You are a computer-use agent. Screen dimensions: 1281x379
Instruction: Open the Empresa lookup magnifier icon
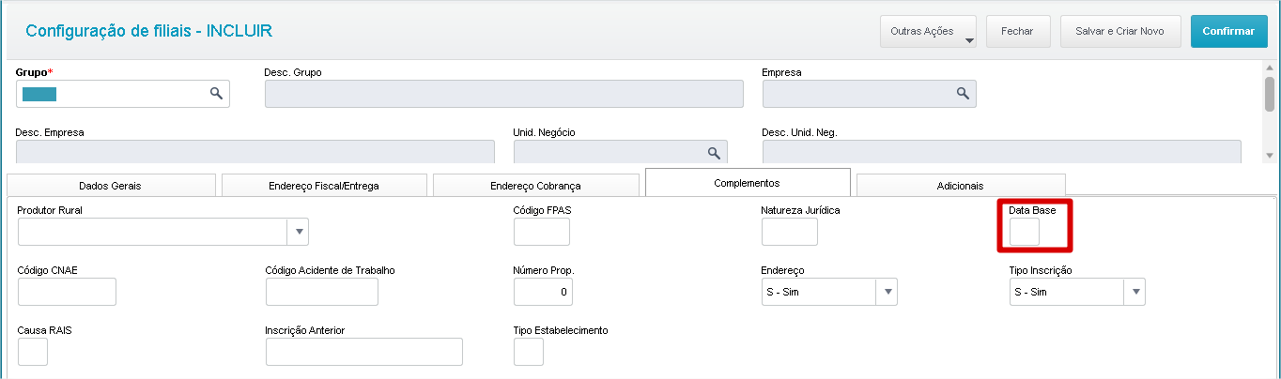pyautogui.click(x=963, y=94)
